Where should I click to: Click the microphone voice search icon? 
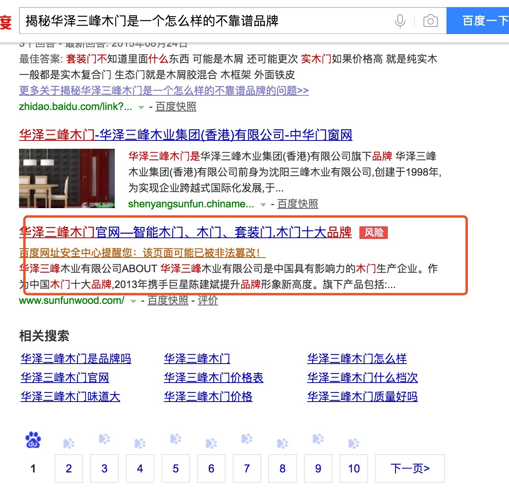pos(400,21)
